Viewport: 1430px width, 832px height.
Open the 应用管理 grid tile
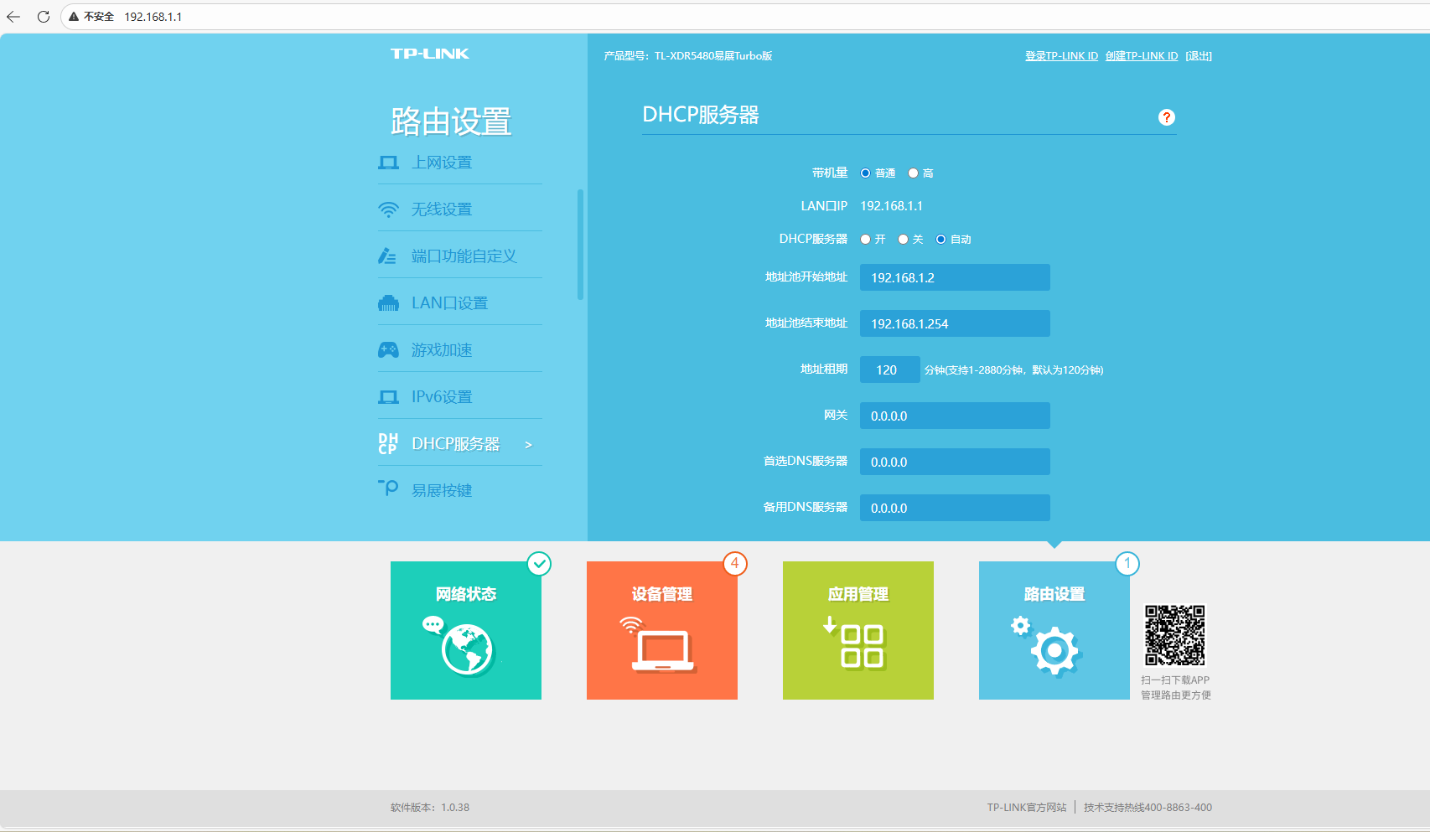(x=857, y=630)
